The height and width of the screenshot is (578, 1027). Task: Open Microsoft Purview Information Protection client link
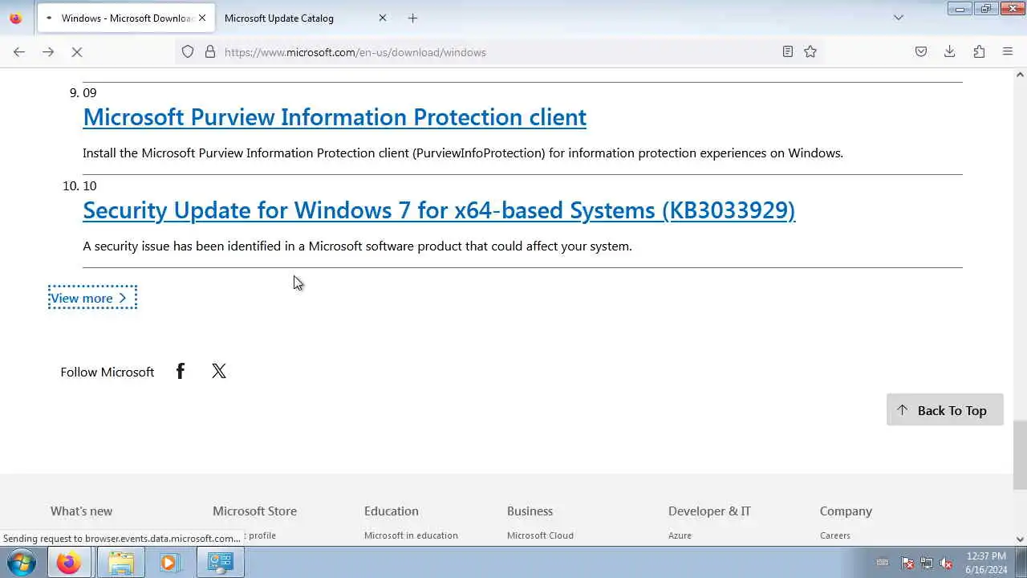[x=335, y=117]
